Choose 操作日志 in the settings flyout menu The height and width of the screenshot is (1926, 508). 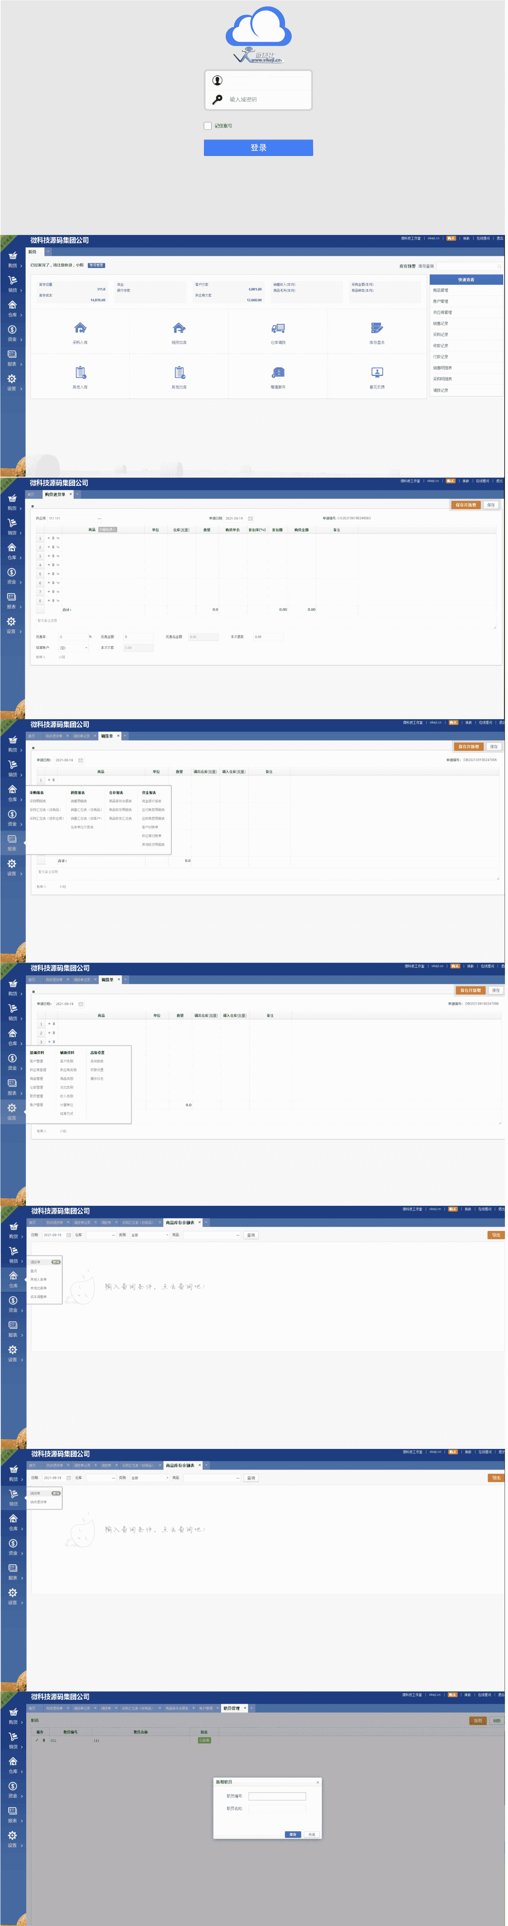pyautogui.click(x=97, y=1079)
